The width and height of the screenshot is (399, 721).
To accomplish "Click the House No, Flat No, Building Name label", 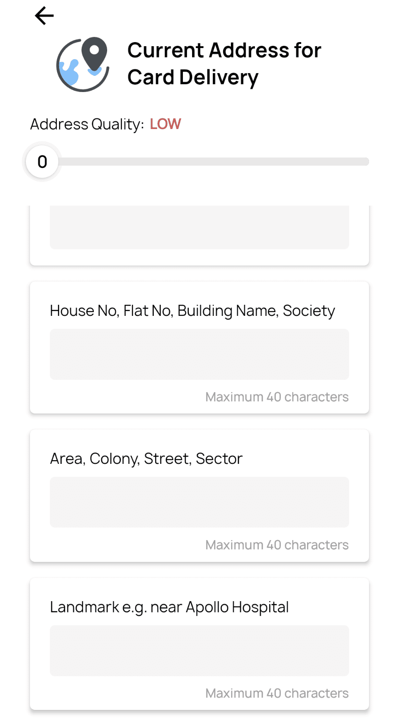I will tap(192, 311).
